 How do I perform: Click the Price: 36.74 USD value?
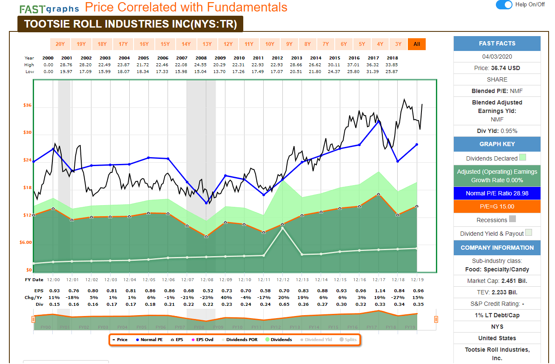(497, 68)
